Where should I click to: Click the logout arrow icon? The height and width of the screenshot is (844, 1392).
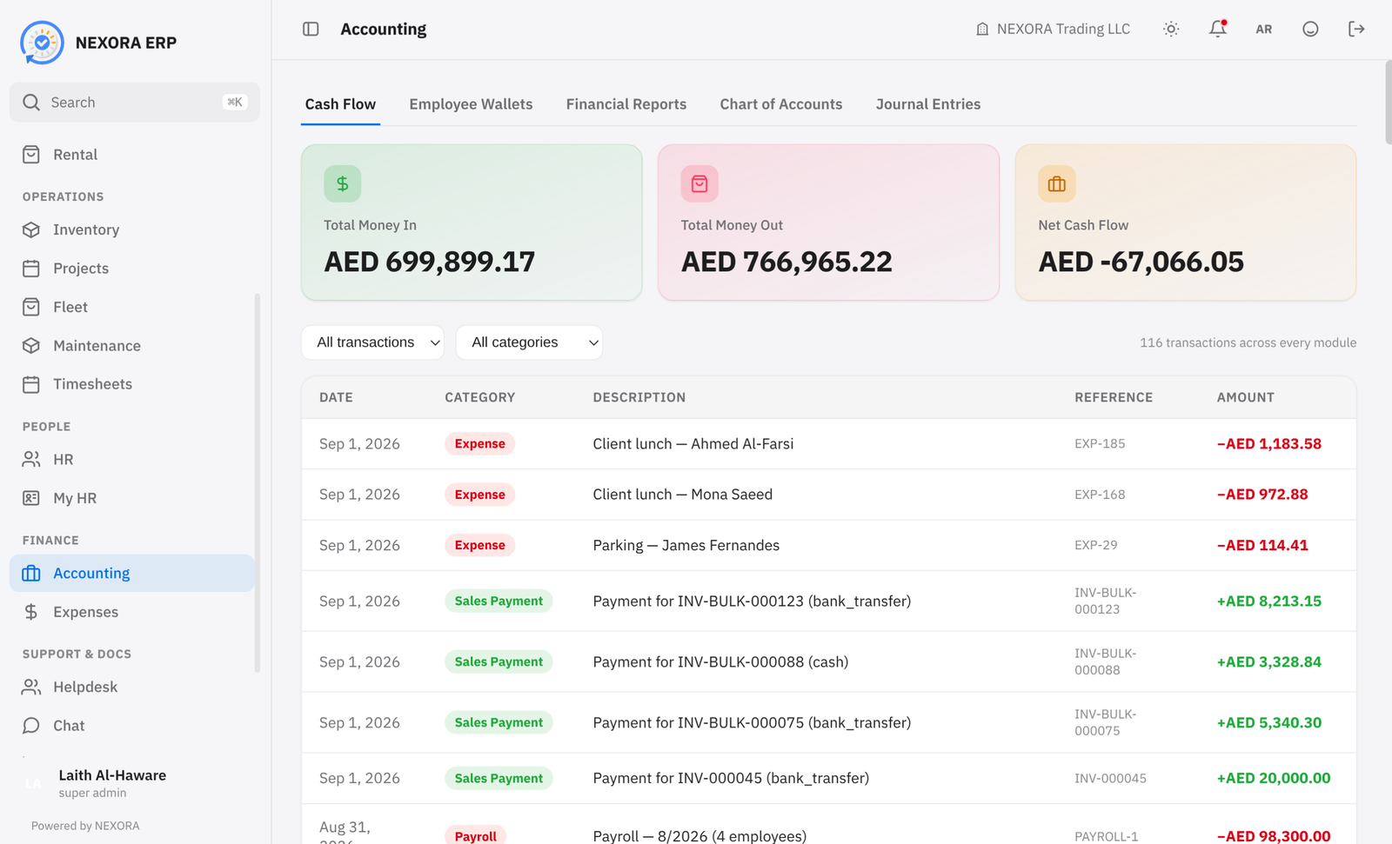point(1356,29)
